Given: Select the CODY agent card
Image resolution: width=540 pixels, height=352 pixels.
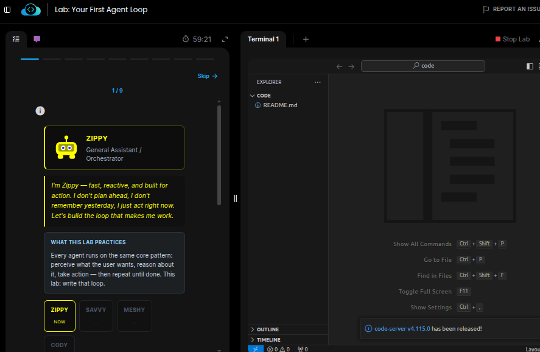Looking at the screenshot, I should click(x=59, y=344).
